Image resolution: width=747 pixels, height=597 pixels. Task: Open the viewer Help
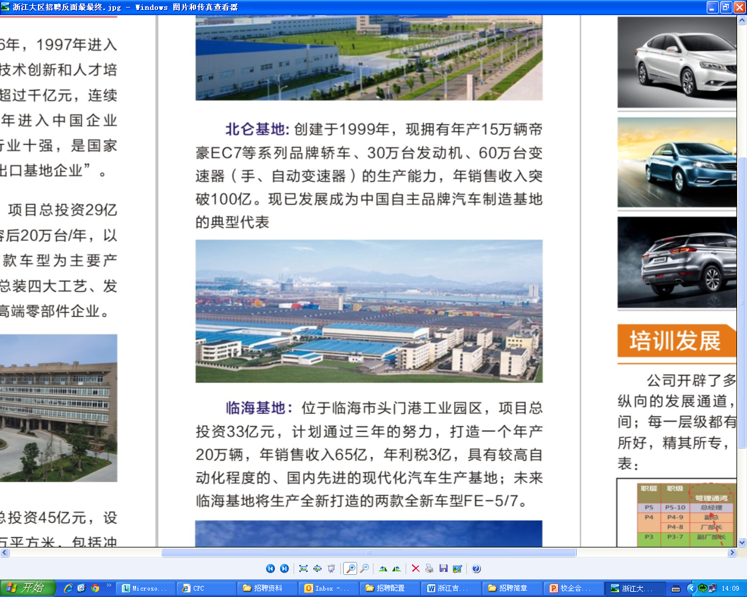pyautogui.click(x=476, y=568)
